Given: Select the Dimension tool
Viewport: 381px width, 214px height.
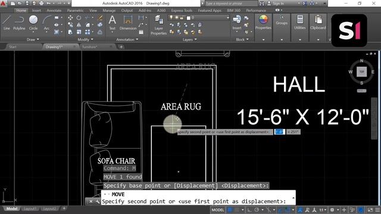Looking at the screenshot, I should 128,23.
